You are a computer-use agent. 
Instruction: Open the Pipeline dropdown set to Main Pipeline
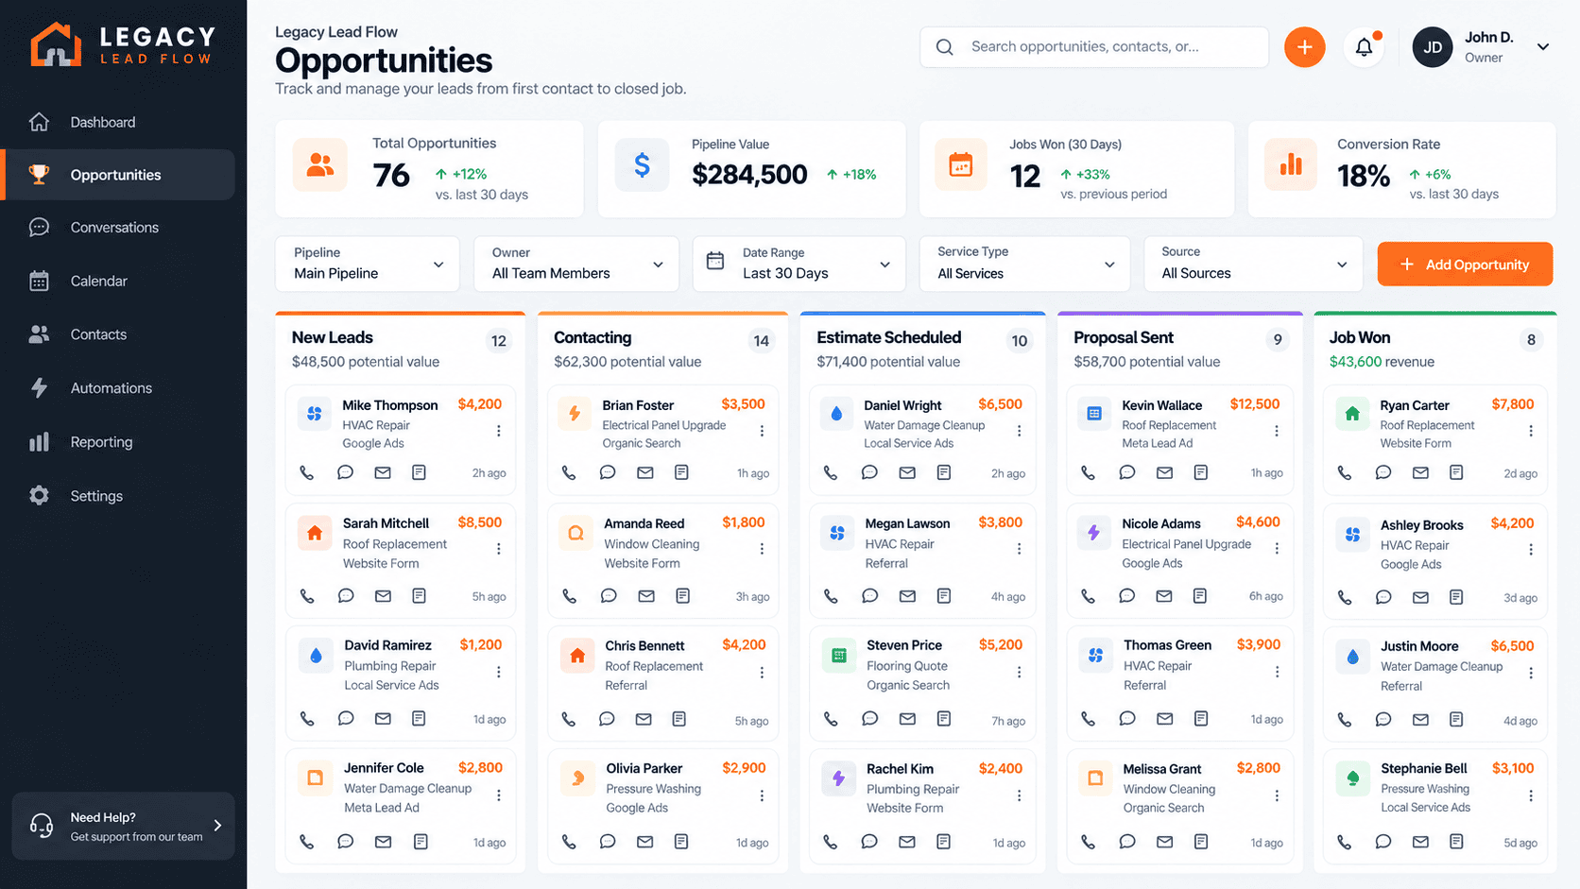pos(368,264)
